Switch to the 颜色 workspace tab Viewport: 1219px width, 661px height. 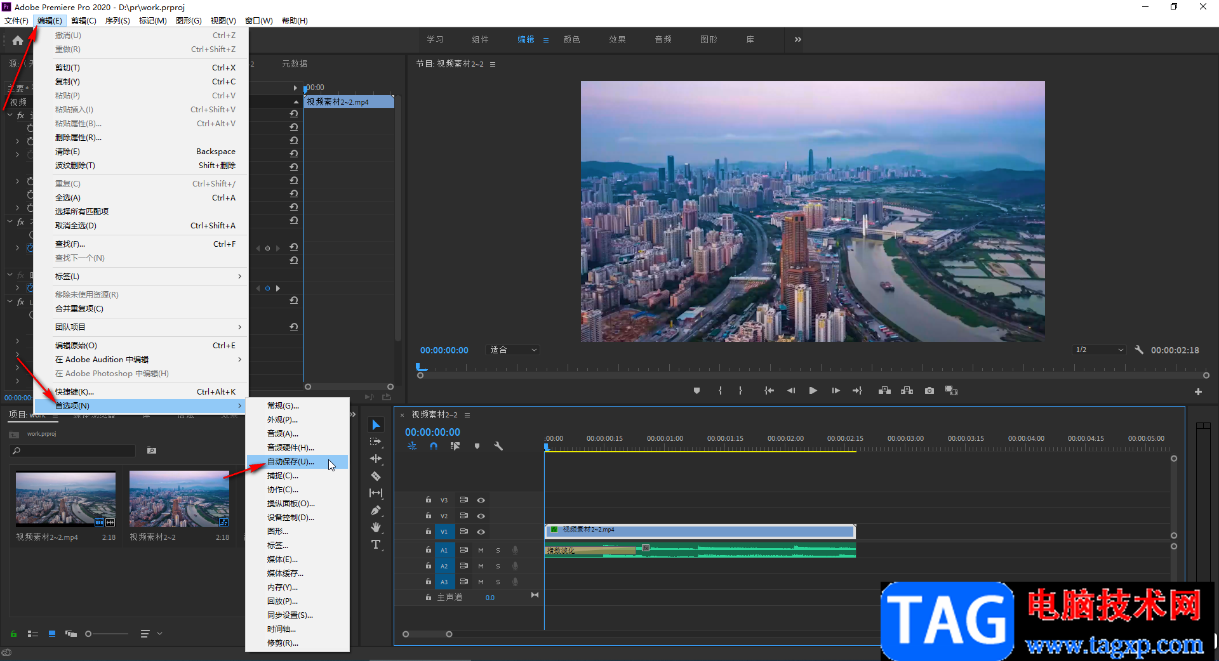[571, 39]
